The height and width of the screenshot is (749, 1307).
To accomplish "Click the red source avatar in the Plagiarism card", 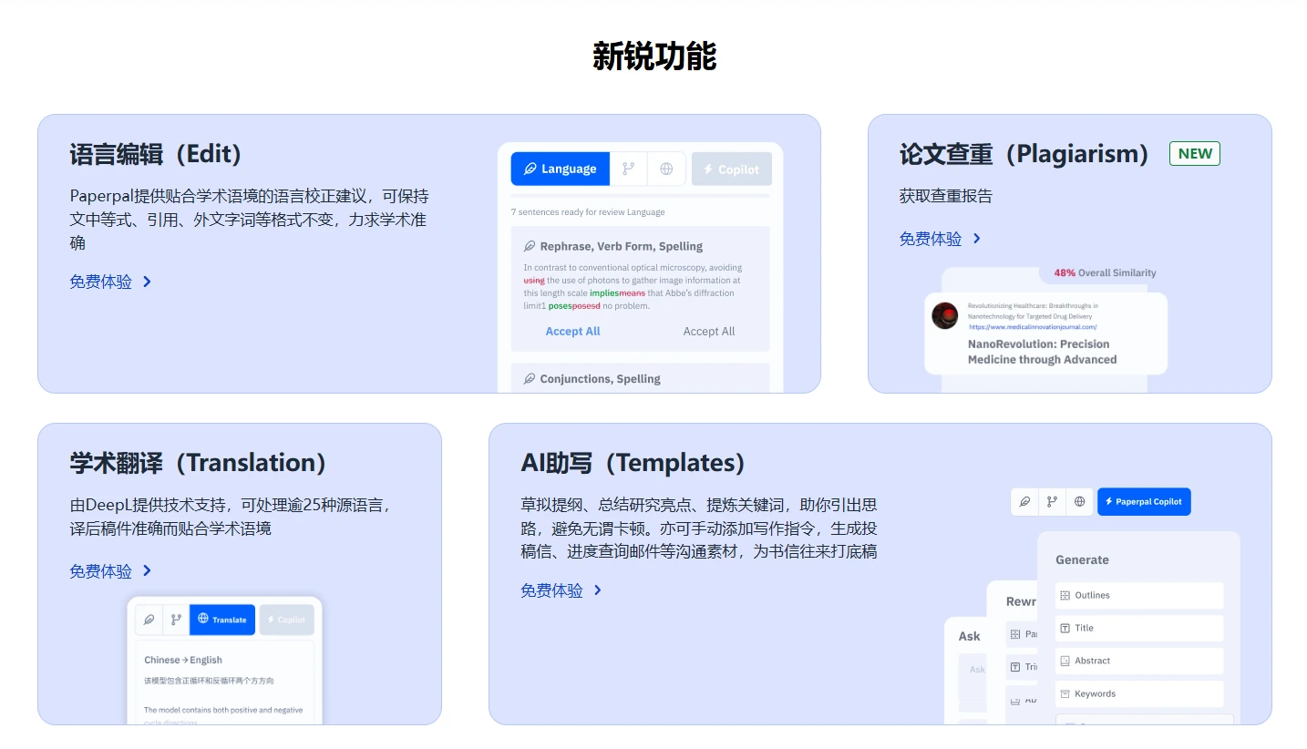I will [x=945, y=315].
